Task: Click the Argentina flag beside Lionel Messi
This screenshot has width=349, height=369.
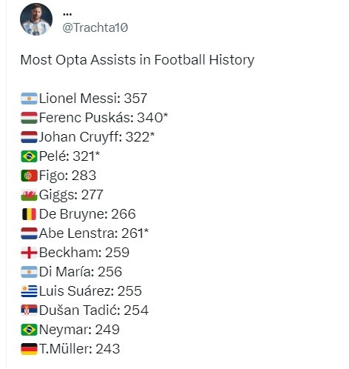Action: click(29, 99)
